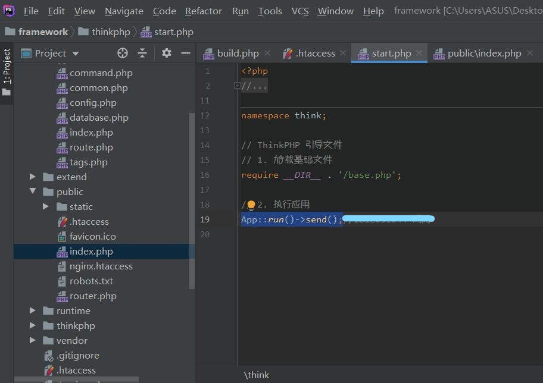Open the Code menu
This screenshot has width=543, height=383.
pyautogui.click(x=164, y=11)
